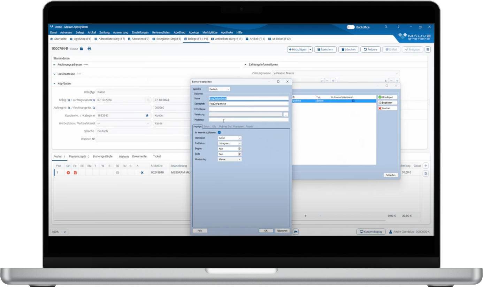Click the search magnifier in title bar
The height and width of the screenshot is (287, 483).
click(386, 27)
